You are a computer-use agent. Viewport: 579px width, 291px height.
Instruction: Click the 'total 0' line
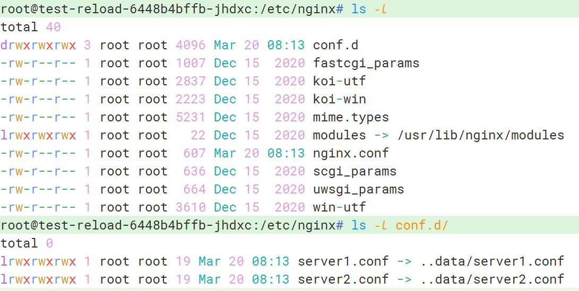tap(27, 243)
